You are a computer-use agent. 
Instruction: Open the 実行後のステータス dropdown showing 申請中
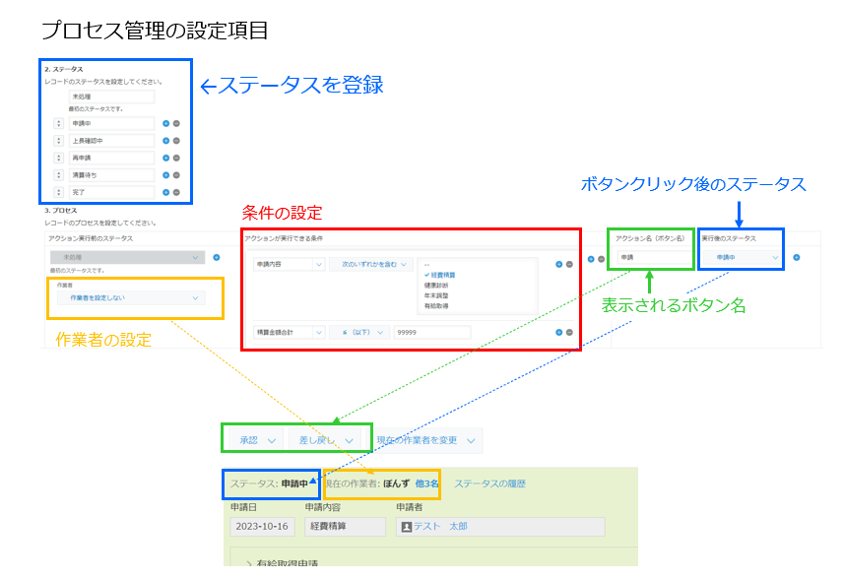pos(741,258)
